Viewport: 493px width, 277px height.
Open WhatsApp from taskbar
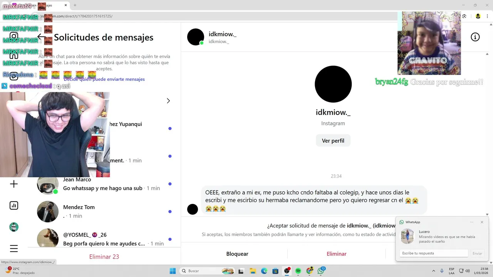[x=321, y=271]
